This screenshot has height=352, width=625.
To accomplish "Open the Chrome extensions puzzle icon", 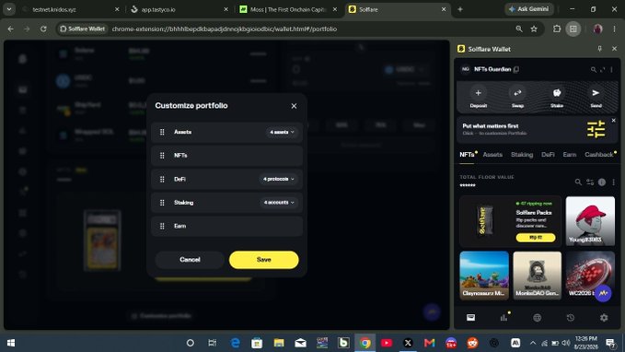I will [557, 29].
